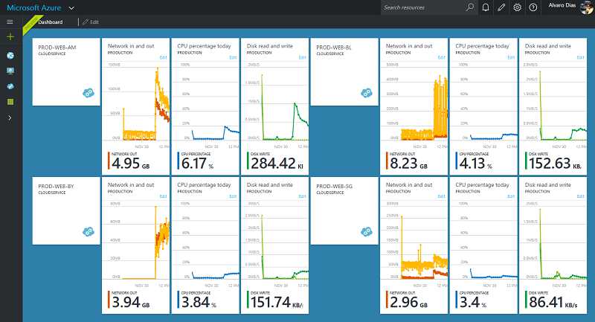595x322 pixels.
Task: Click the cloud icon on the PROD-WEB-BY tile
Action: click(89, 231)
